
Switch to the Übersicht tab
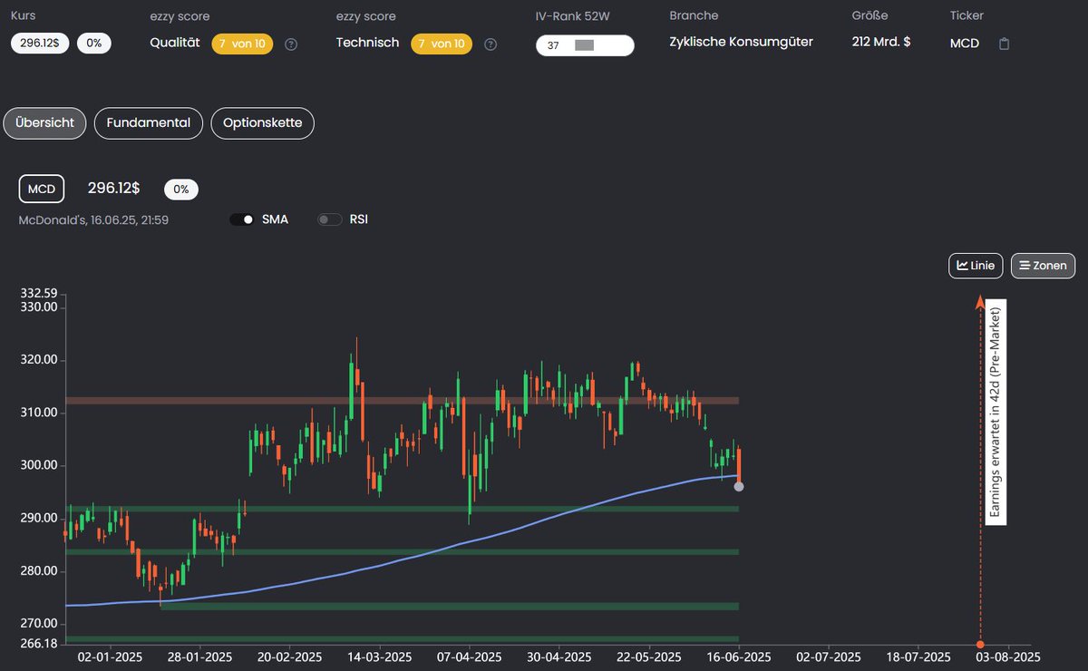tap(45, 123)
